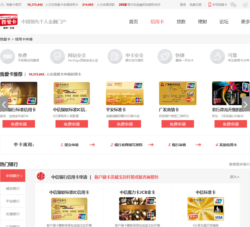Screen dimensions: 250x227
Task: Select 平安银行 tab in bank list
Action: tap(13, 201)
